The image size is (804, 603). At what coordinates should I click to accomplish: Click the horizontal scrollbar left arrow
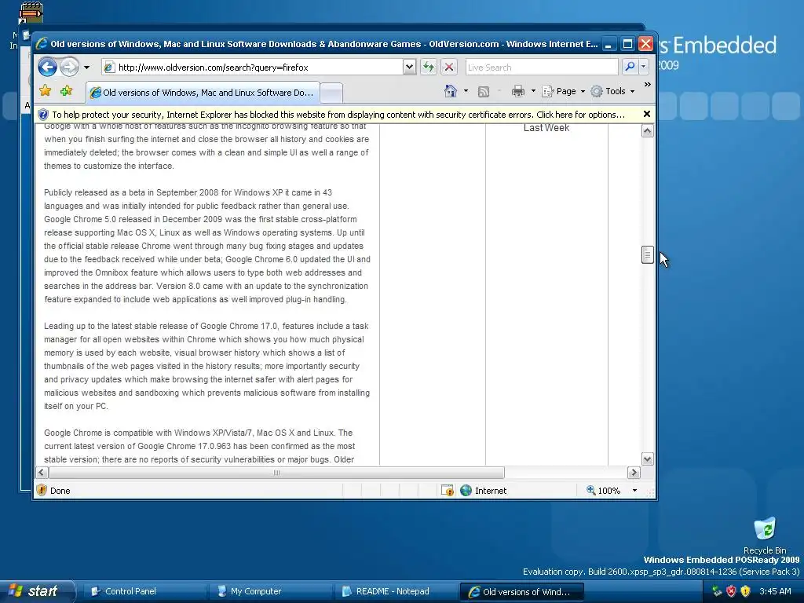pos(42,472)
